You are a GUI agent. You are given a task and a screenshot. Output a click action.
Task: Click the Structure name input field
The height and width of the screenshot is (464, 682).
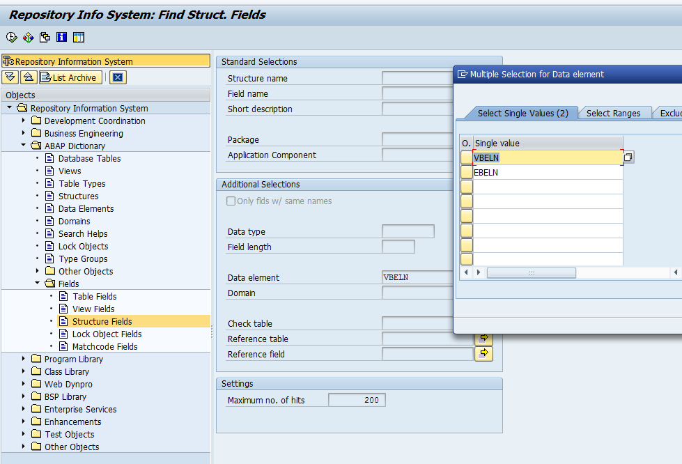click(417, 78)
